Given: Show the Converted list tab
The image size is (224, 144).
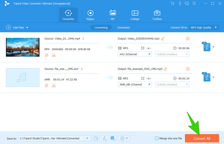Looking at the screenshot, I should 124,28.
